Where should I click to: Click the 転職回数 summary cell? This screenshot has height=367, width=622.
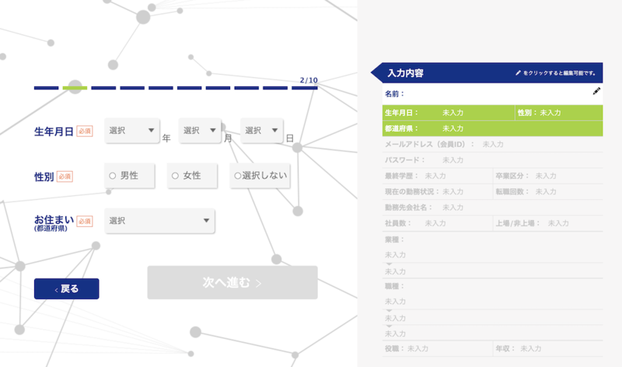[548, 191]
